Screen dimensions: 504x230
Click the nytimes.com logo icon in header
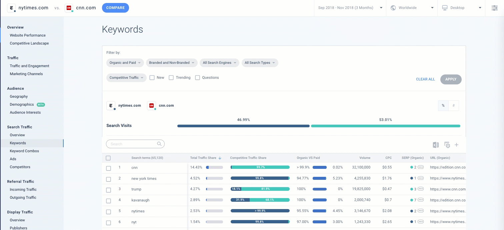coord(12,8)
